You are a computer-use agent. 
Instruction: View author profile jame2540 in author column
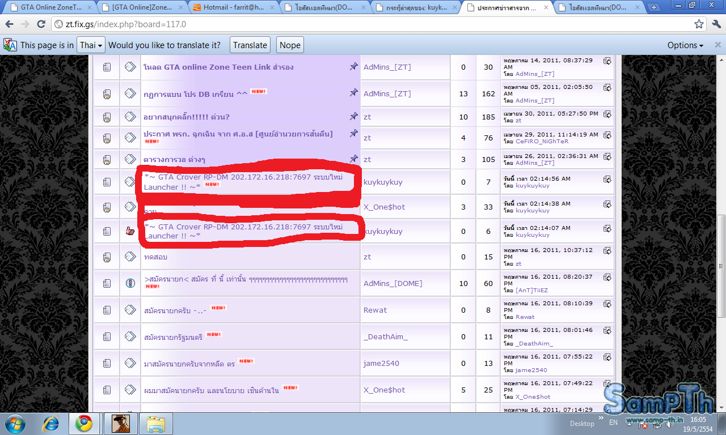(382, 364)
